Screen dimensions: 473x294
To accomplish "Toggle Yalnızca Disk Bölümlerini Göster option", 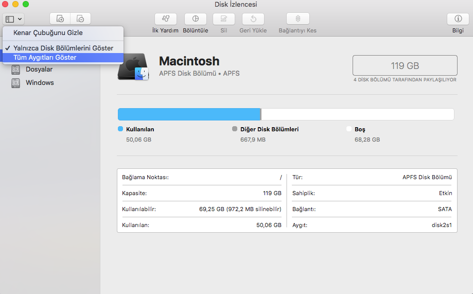I will tap(63, 48).
